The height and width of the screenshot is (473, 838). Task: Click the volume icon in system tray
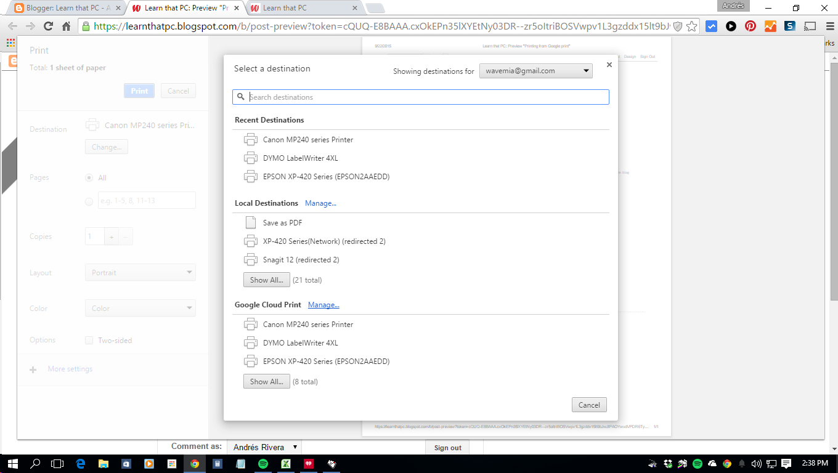click(x=757, y=464)
